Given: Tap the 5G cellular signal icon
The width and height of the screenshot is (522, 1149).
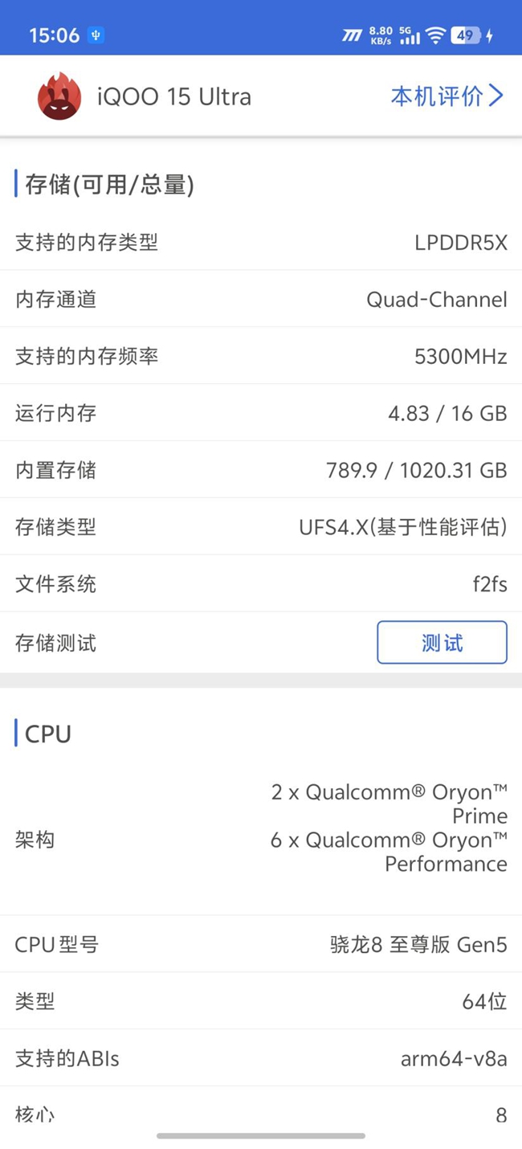Looking at the screenshot, I should [x=410, y=35].
